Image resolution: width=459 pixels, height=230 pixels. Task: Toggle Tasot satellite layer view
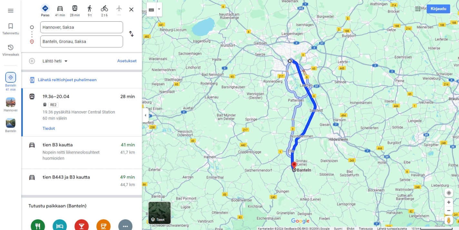[160, 213]
